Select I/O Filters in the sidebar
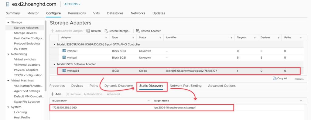Screen dimensions: 311x120 click(21, 49)
